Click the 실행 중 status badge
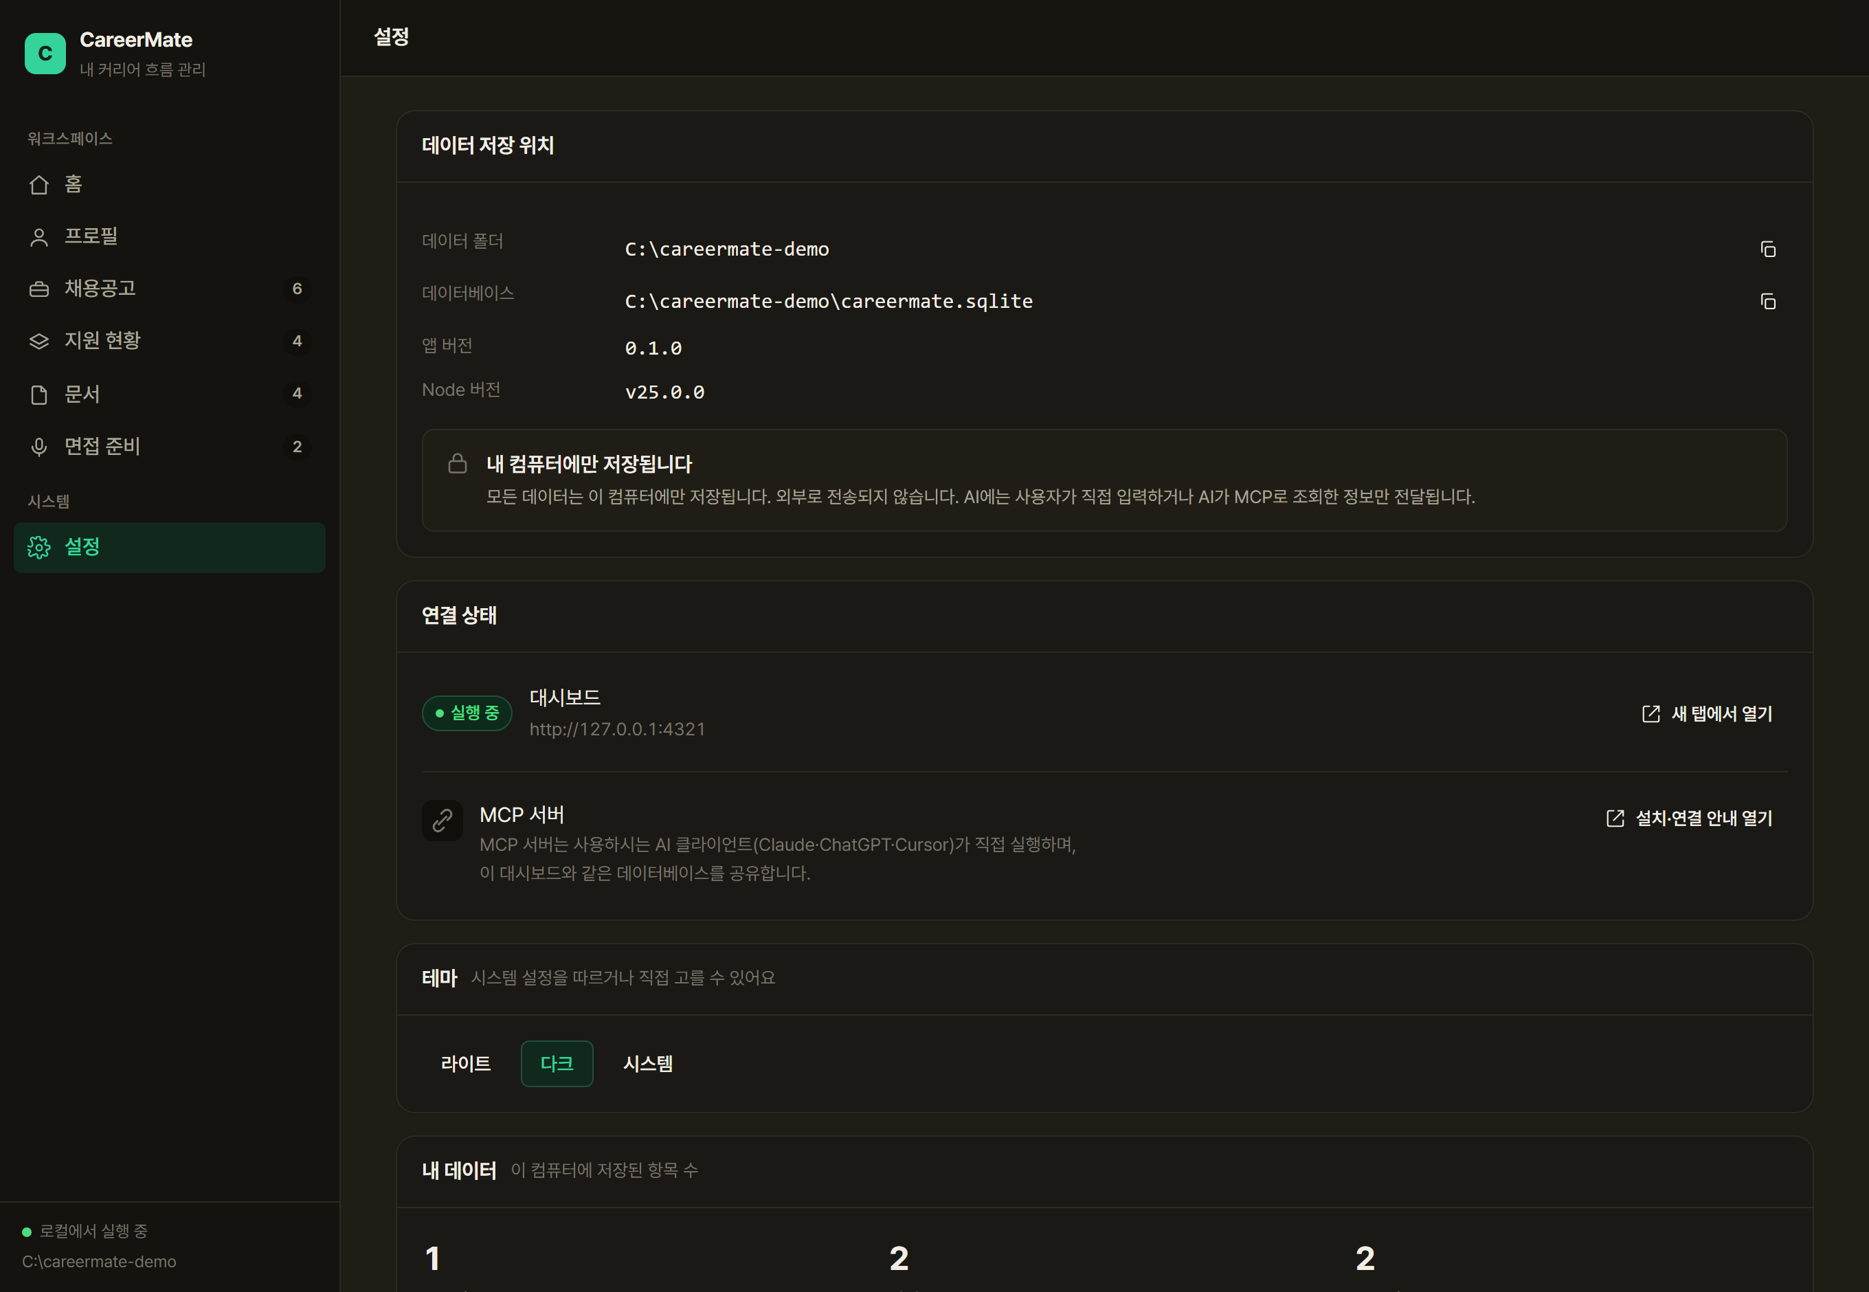This screenshot has width=1869, height=1292. coord(467,713)
